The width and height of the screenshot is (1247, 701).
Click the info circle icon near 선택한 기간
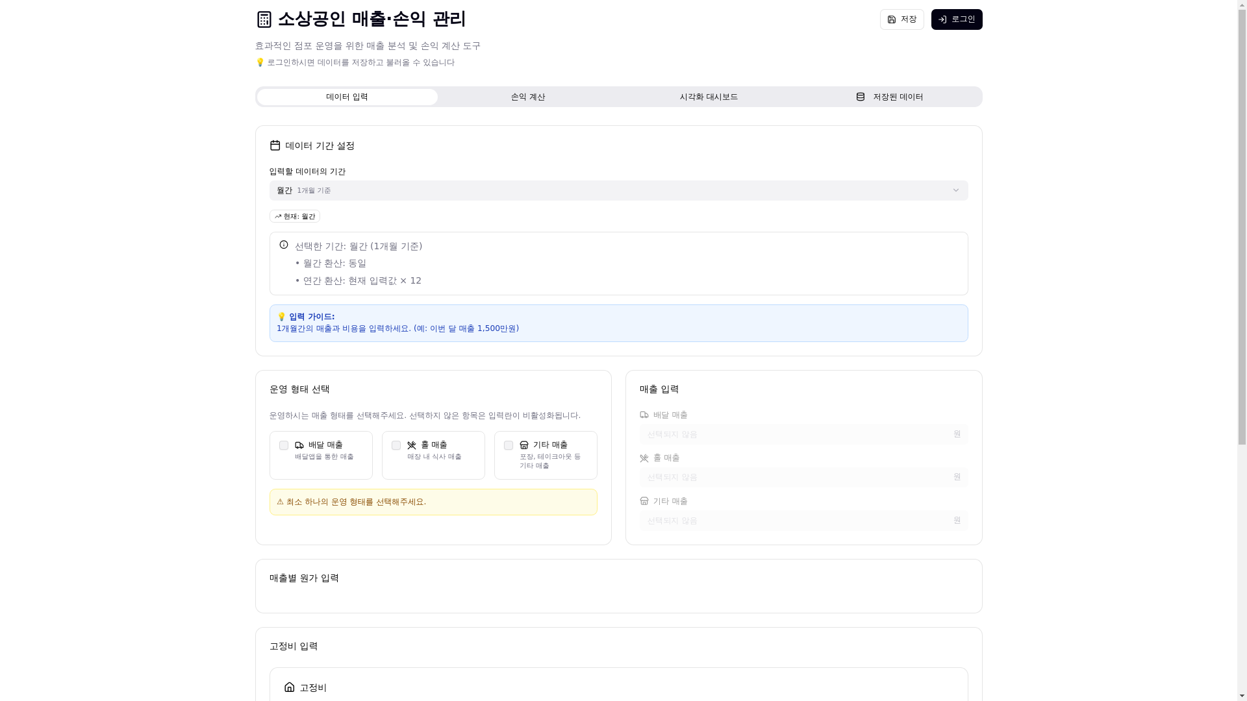point(284,245)
